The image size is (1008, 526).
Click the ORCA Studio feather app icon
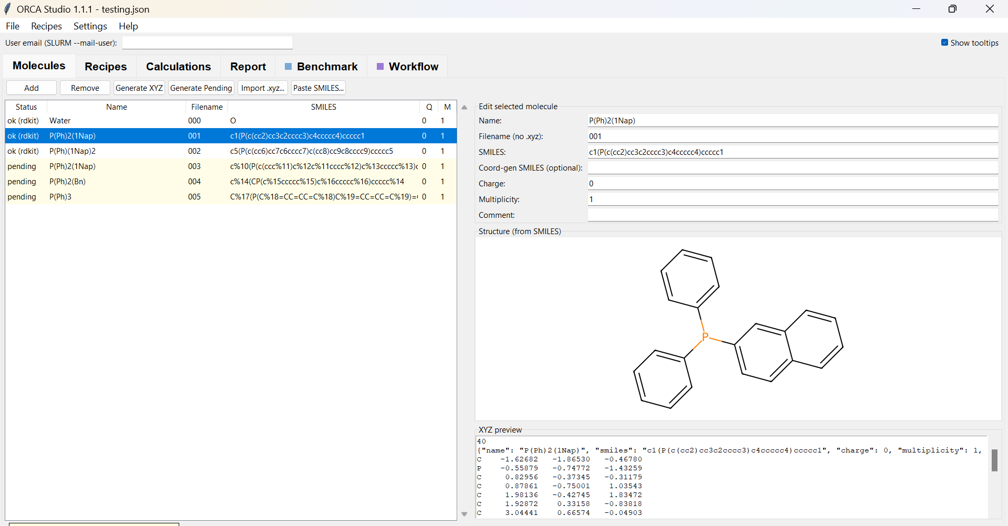7,9
